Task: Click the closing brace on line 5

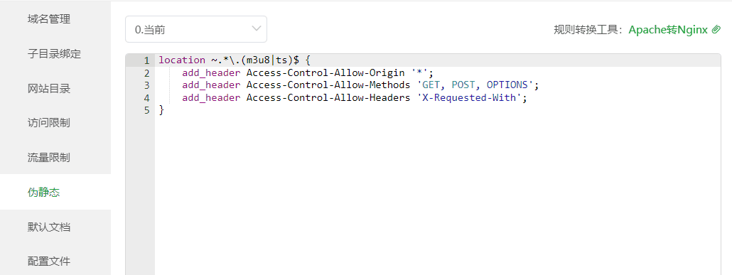Action: (x=161, y=111)
